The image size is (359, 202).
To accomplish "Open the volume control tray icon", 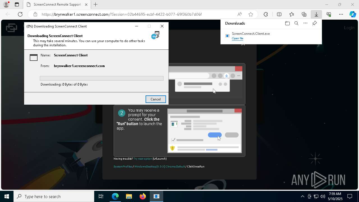I will coord(323,196).
